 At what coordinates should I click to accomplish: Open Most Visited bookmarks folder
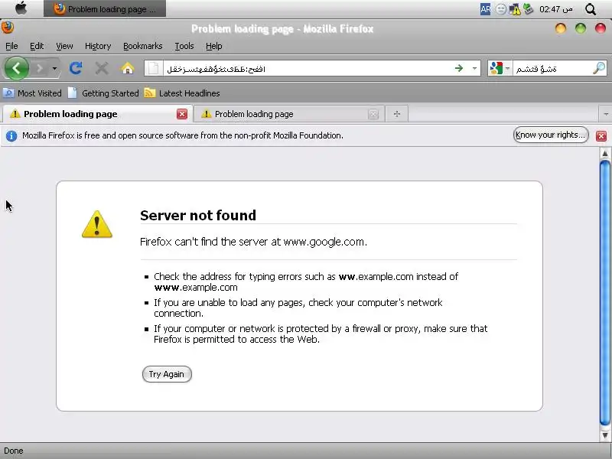[32, 93]
